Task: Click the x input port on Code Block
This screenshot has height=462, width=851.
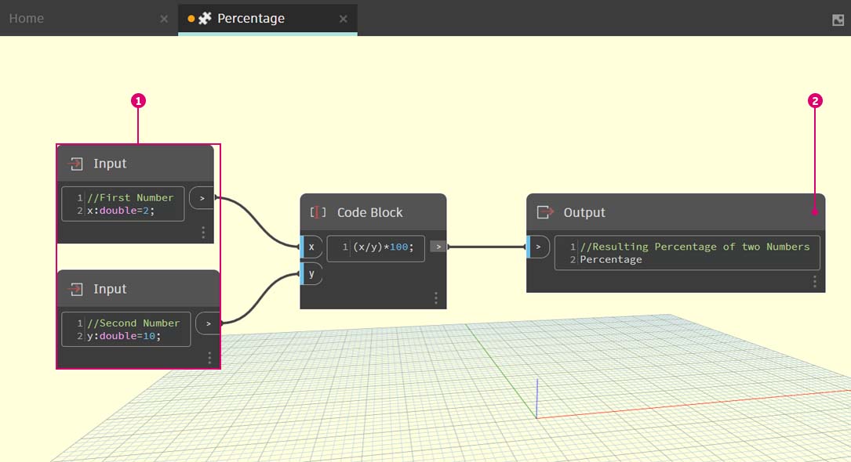Action: 311,247
